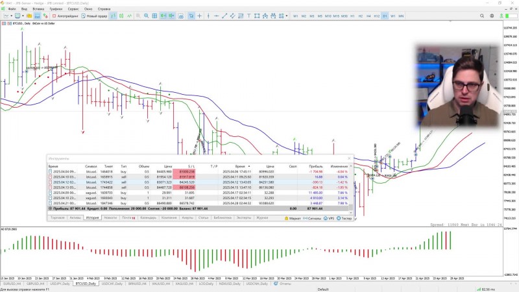Toggle the chart shift icon
Viewport: 519px width, 292px height.
click(x=171, y=16)
